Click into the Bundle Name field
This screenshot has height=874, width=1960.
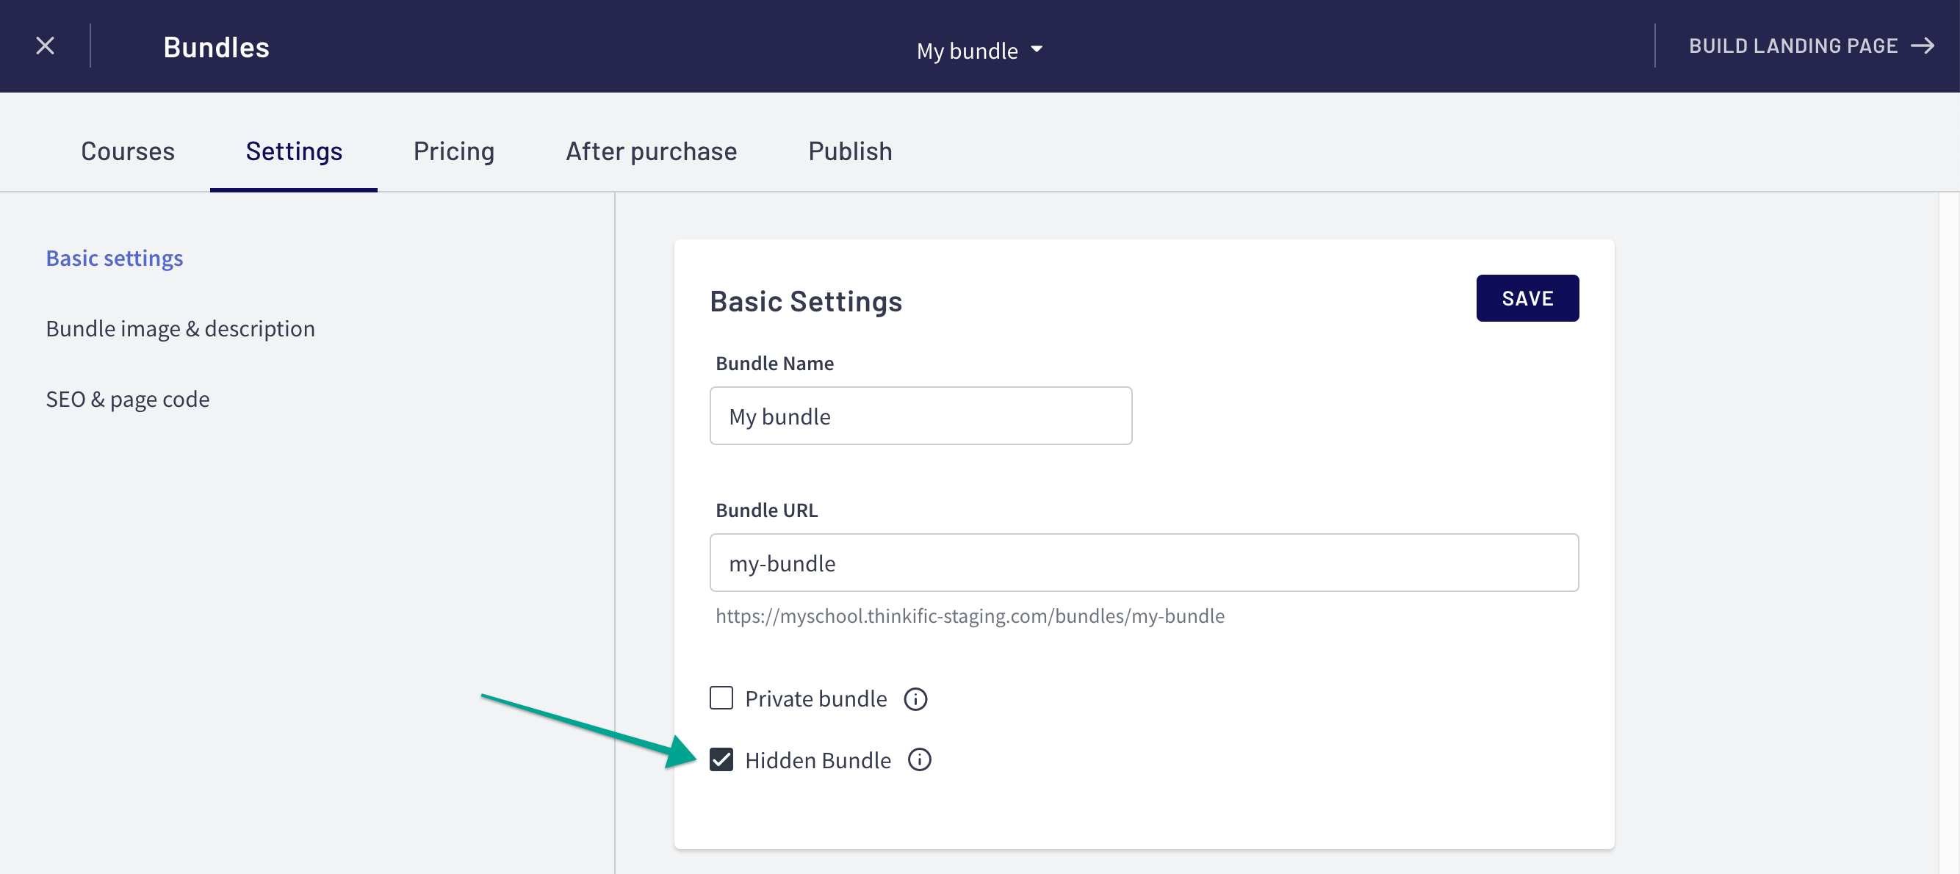pos(920,415)
